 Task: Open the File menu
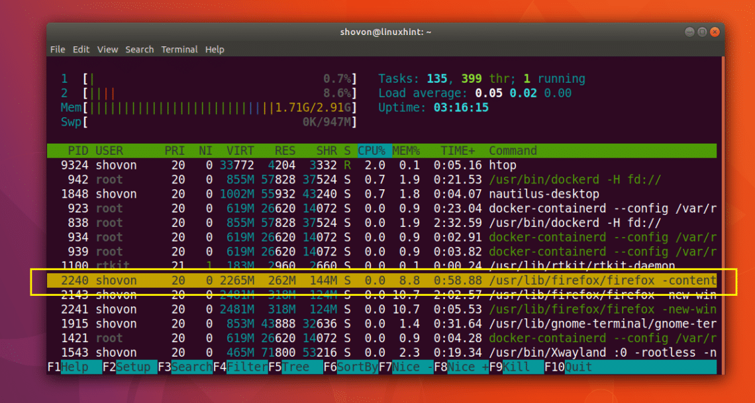click(x=58, y=50)
